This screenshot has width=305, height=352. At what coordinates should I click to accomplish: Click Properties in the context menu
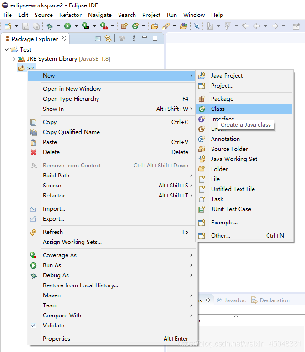click(x=112, y=338)
